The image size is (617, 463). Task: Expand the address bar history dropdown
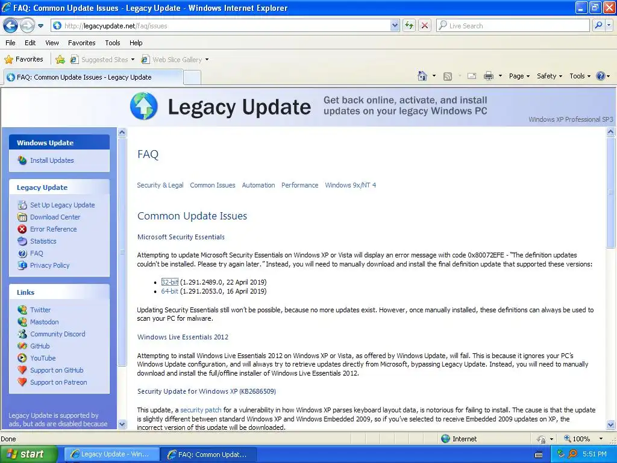(395, 26)
